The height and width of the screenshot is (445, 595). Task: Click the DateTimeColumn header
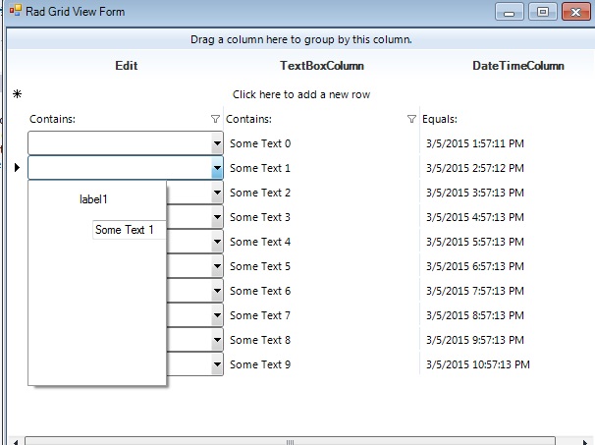point(517,66)
